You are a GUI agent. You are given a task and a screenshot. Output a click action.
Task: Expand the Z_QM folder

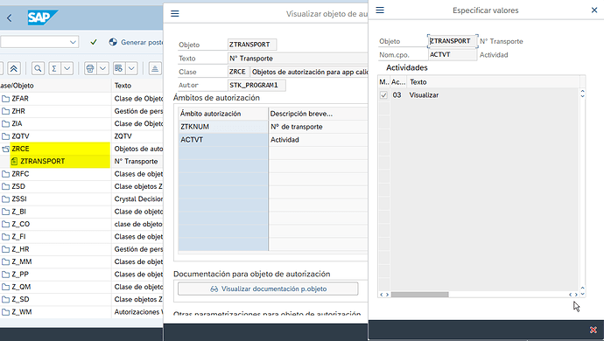(x=5, y=287)
